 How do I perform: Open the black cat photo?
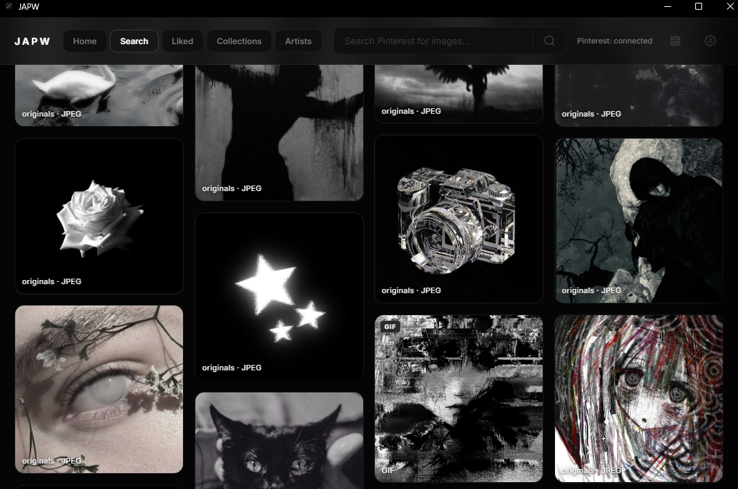coord(279,441)
